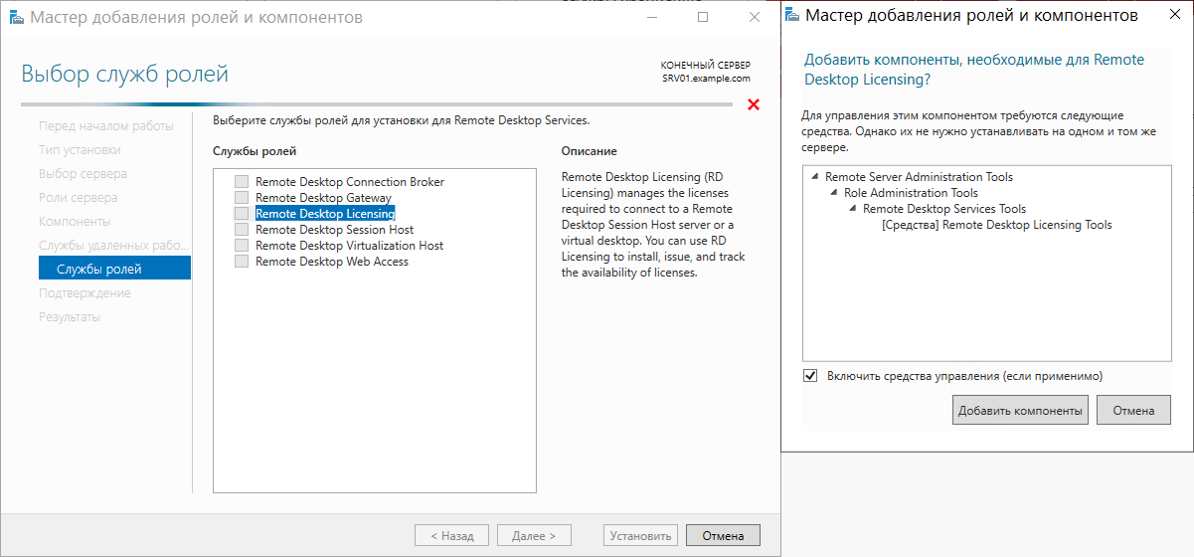Open 'Компоненты' wizard step
This screenshot has width=1194, height=557.
click(75, 222)
